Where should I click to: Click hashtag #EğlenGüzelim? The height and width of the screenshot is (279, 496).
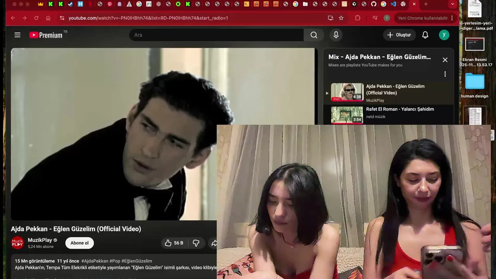(137, 261)
